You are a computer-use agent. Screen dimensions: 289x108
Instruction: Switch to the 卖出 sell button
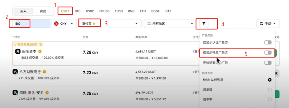tap(43, 11)
